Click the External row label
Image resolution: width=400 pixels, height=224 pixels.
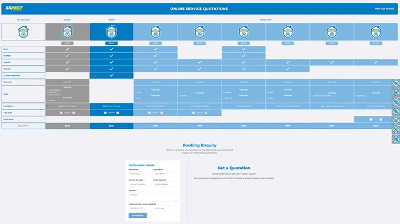(x=23, y=69)
